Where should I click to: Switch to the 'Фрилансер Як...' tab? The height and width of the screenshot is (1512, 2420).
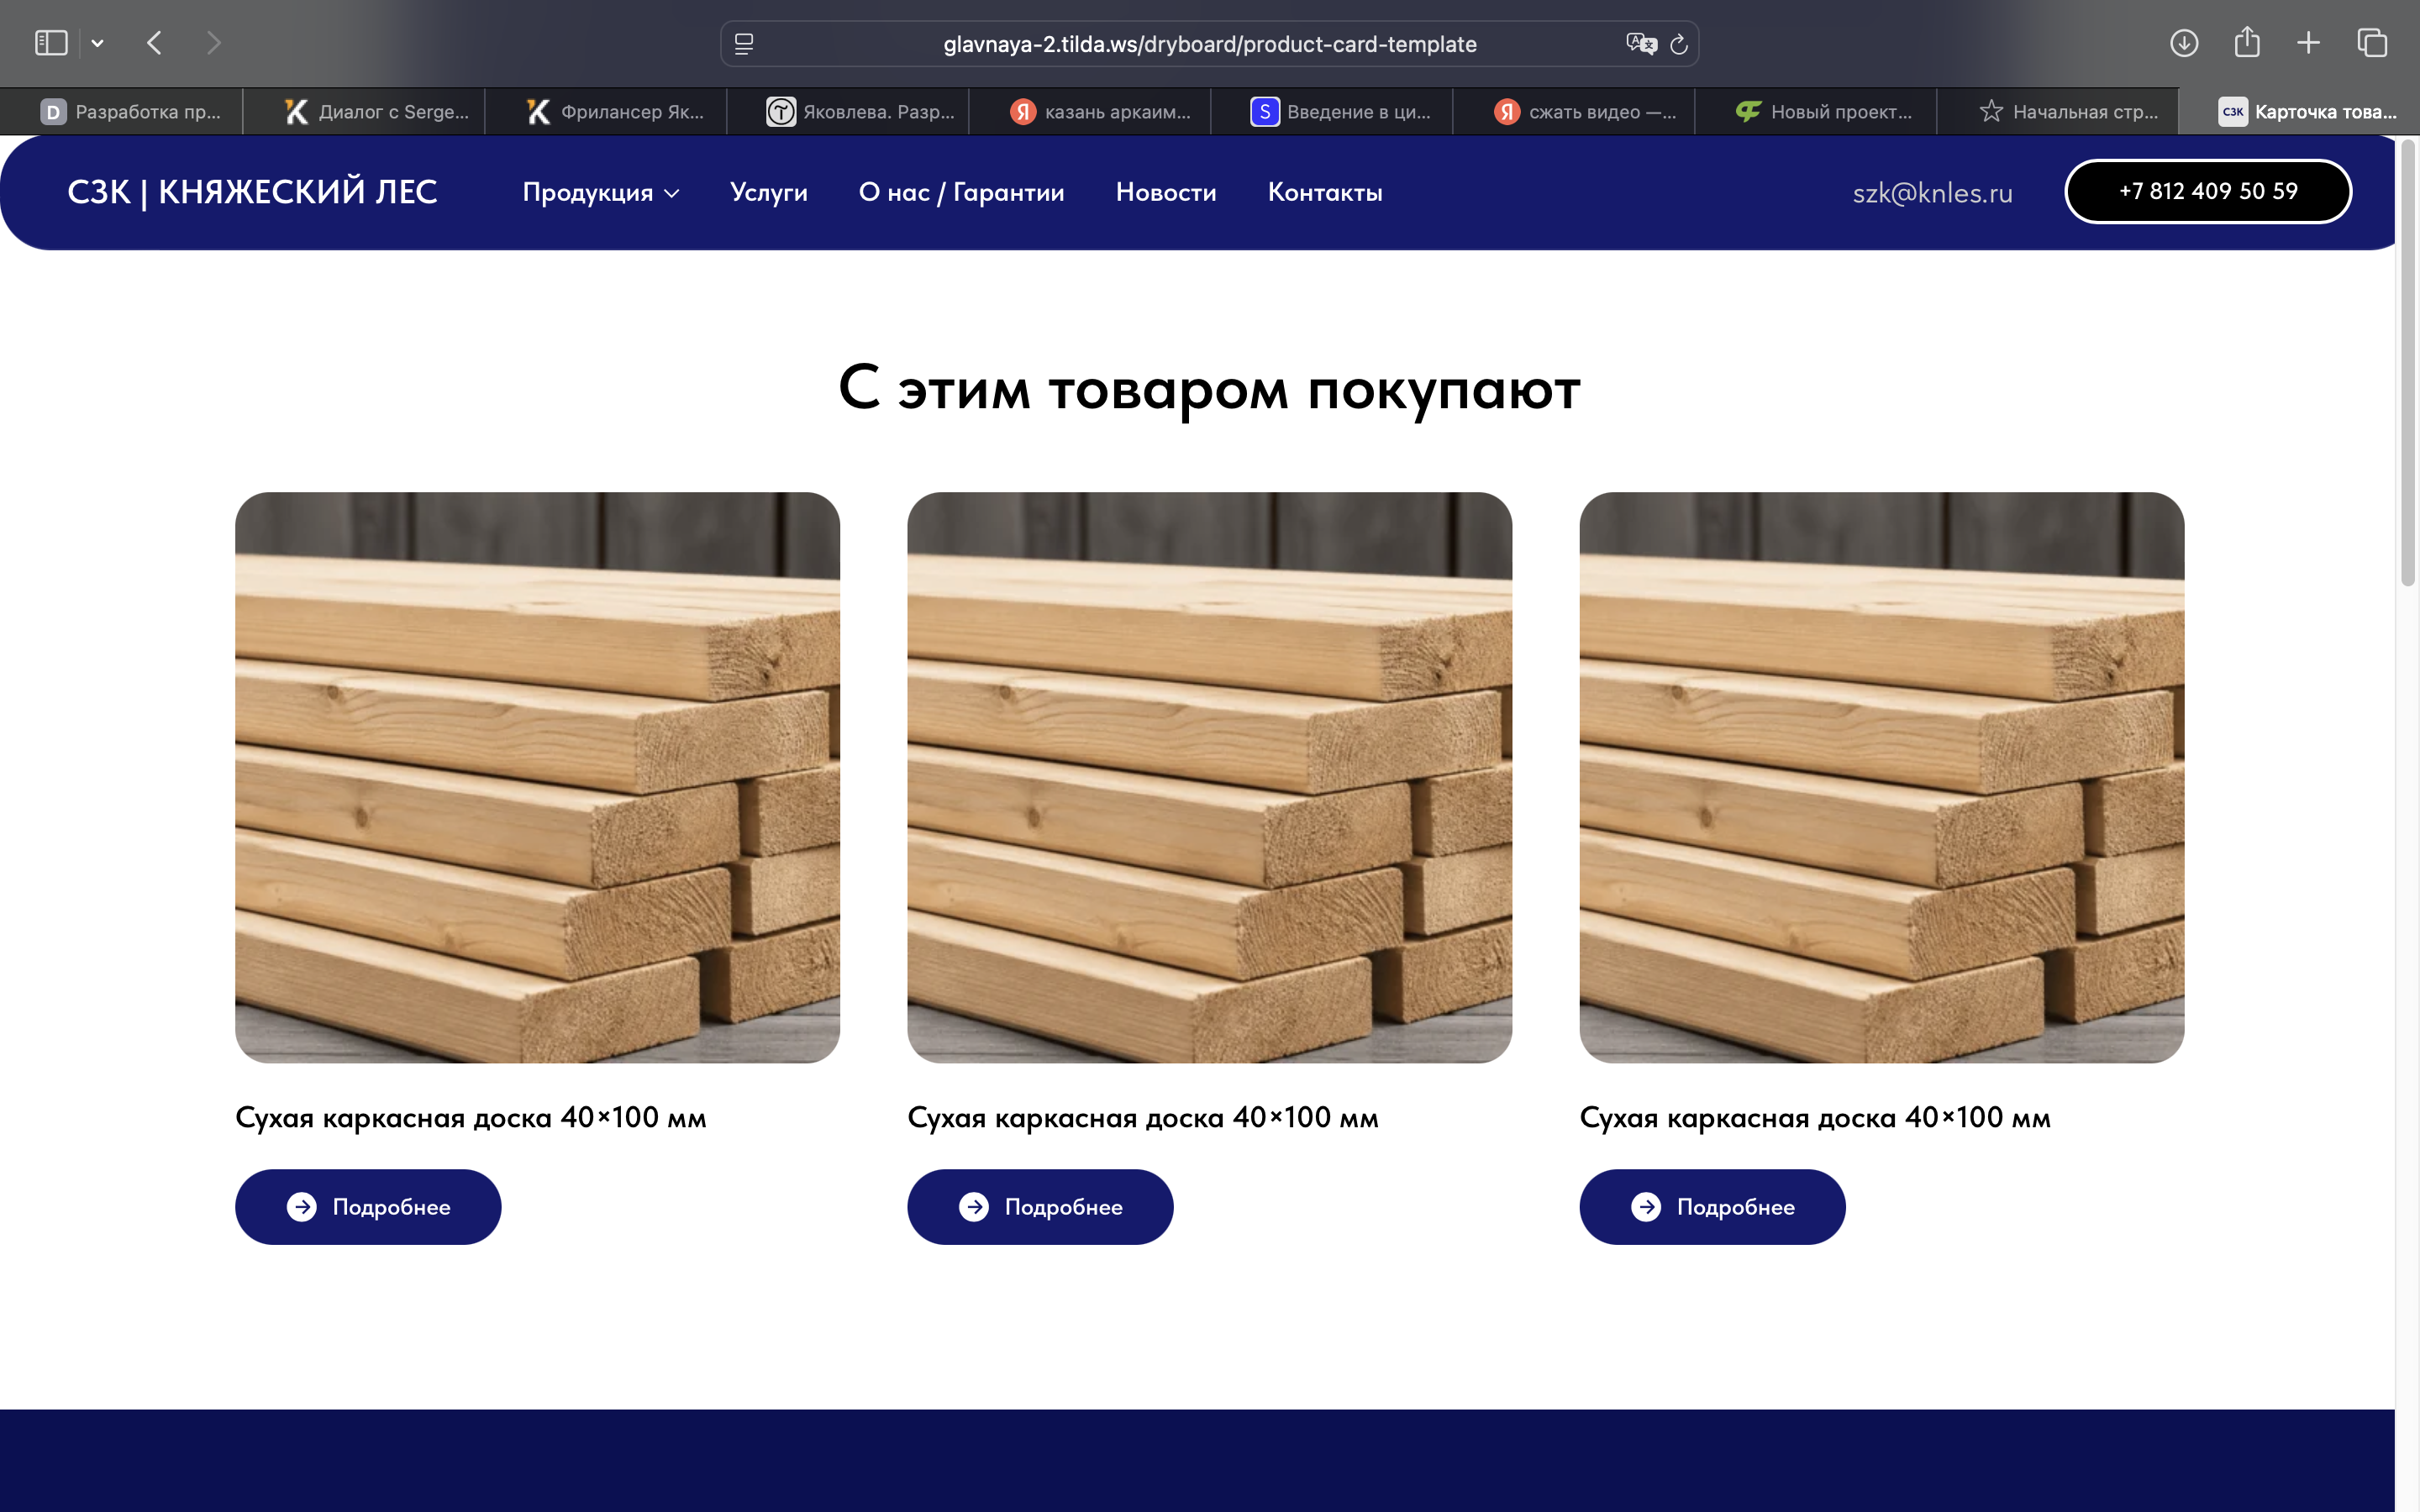606,112
